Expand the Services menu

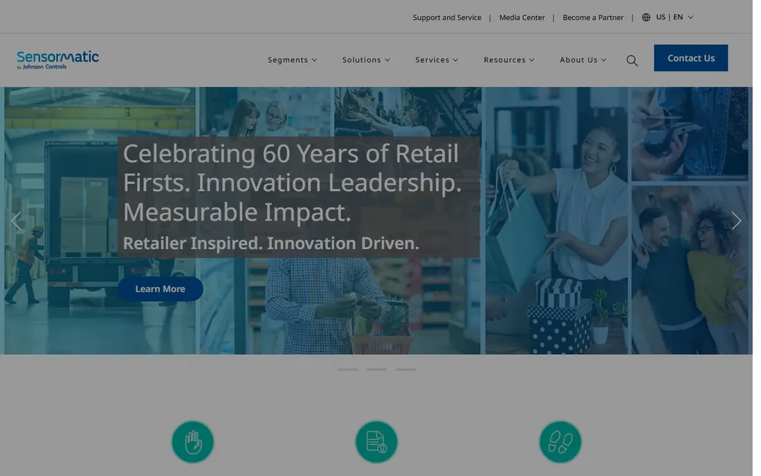(x=437, y=59)
